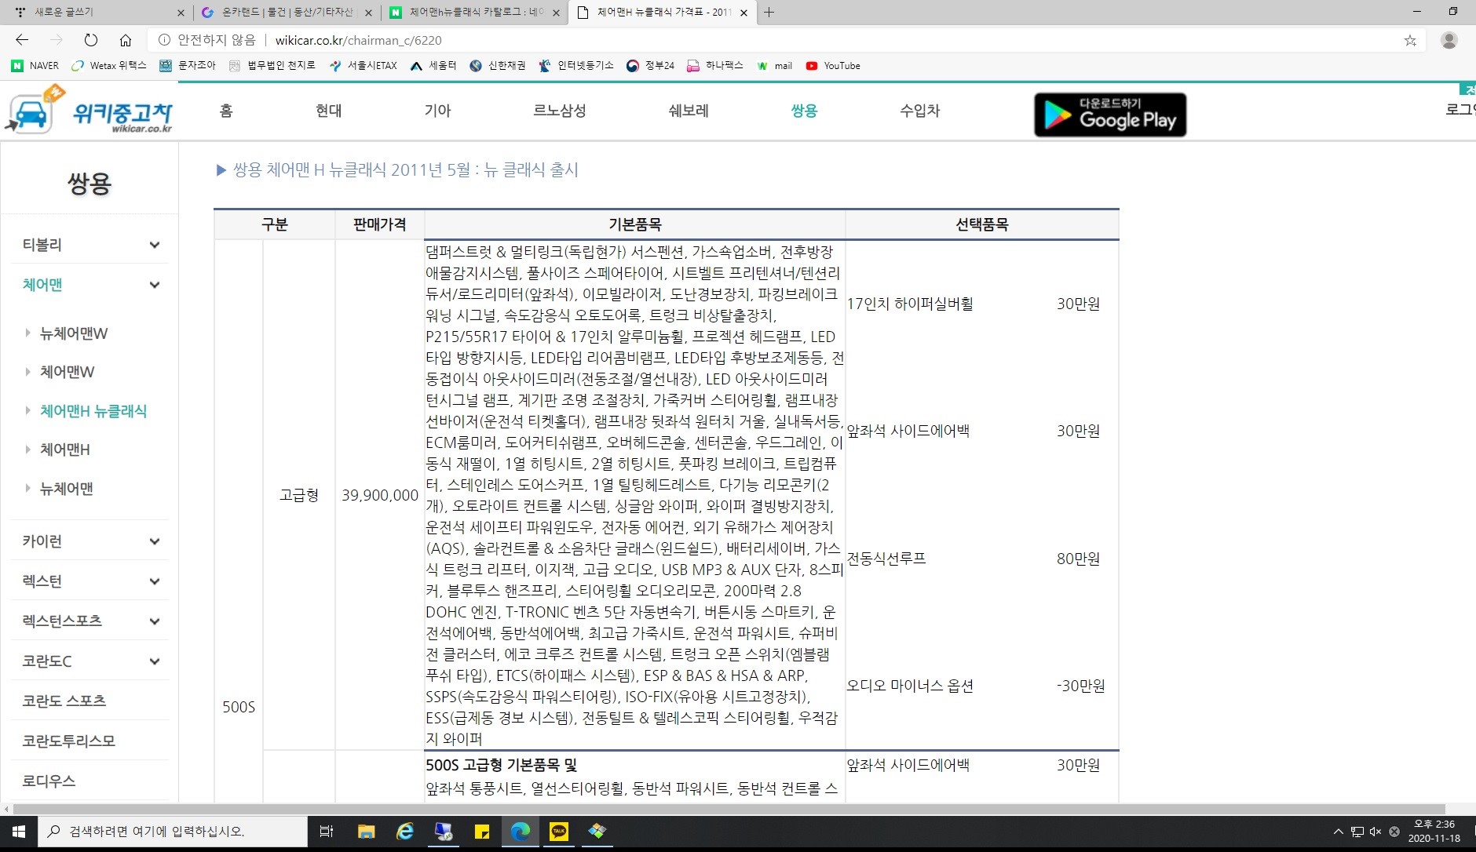This screenshot has width=1476, height=852.
Task: Open 쌍용 in top navigation
Action: (x=804, y=111)
